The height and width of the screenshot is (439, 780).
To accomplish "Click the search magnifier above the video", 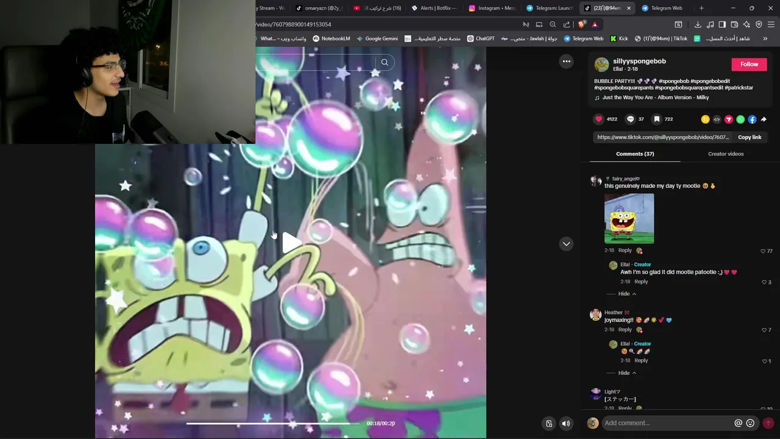I will pos(385,62).
